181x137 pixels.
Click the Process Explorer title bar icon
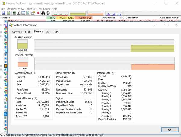(3, 3)
